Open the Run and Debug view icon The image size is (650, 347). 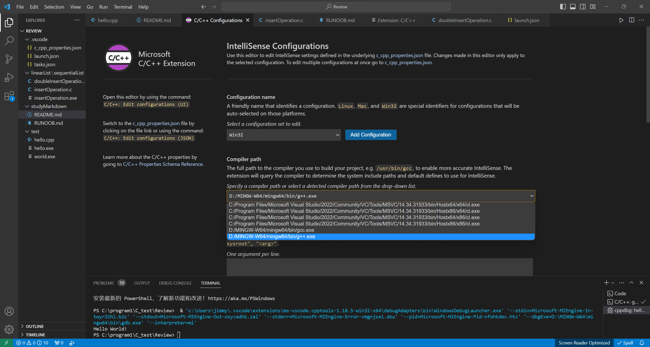click(9, 77)
